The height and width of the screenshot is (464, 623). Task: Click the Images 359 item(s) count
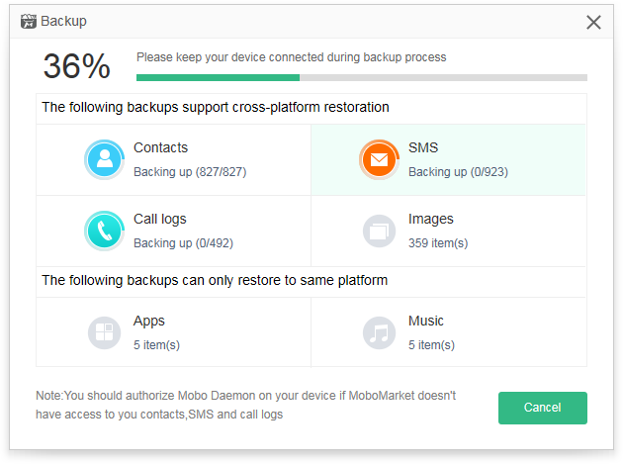[438, 243]
